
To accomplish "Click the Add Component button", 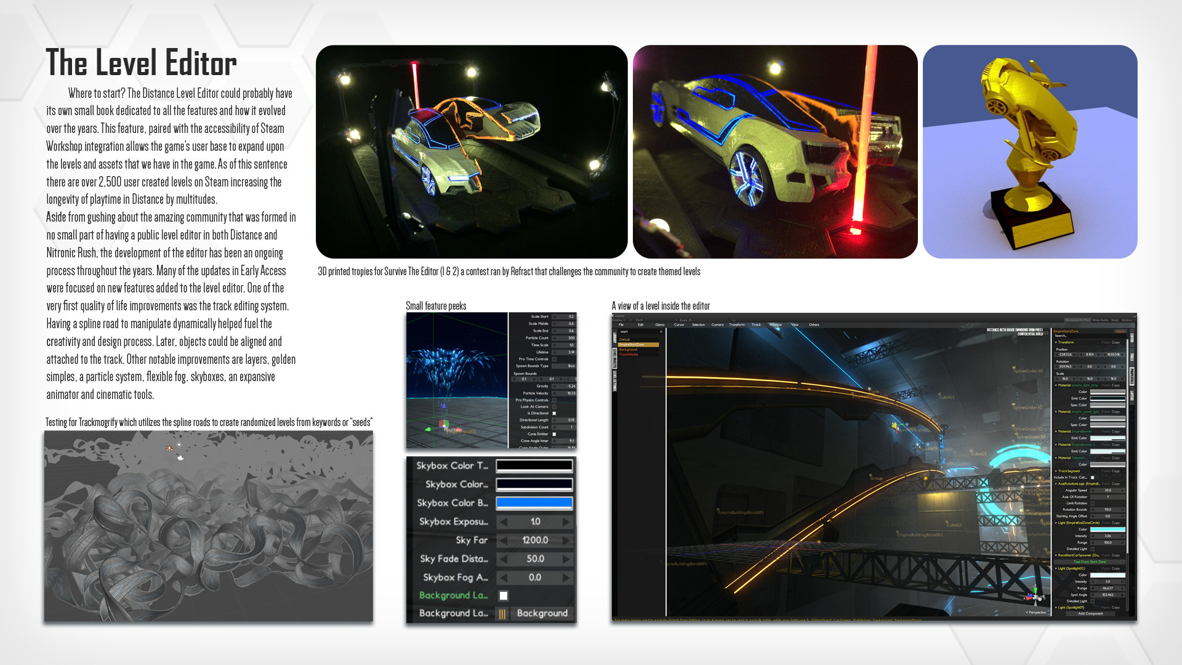I will point(1090,614).
